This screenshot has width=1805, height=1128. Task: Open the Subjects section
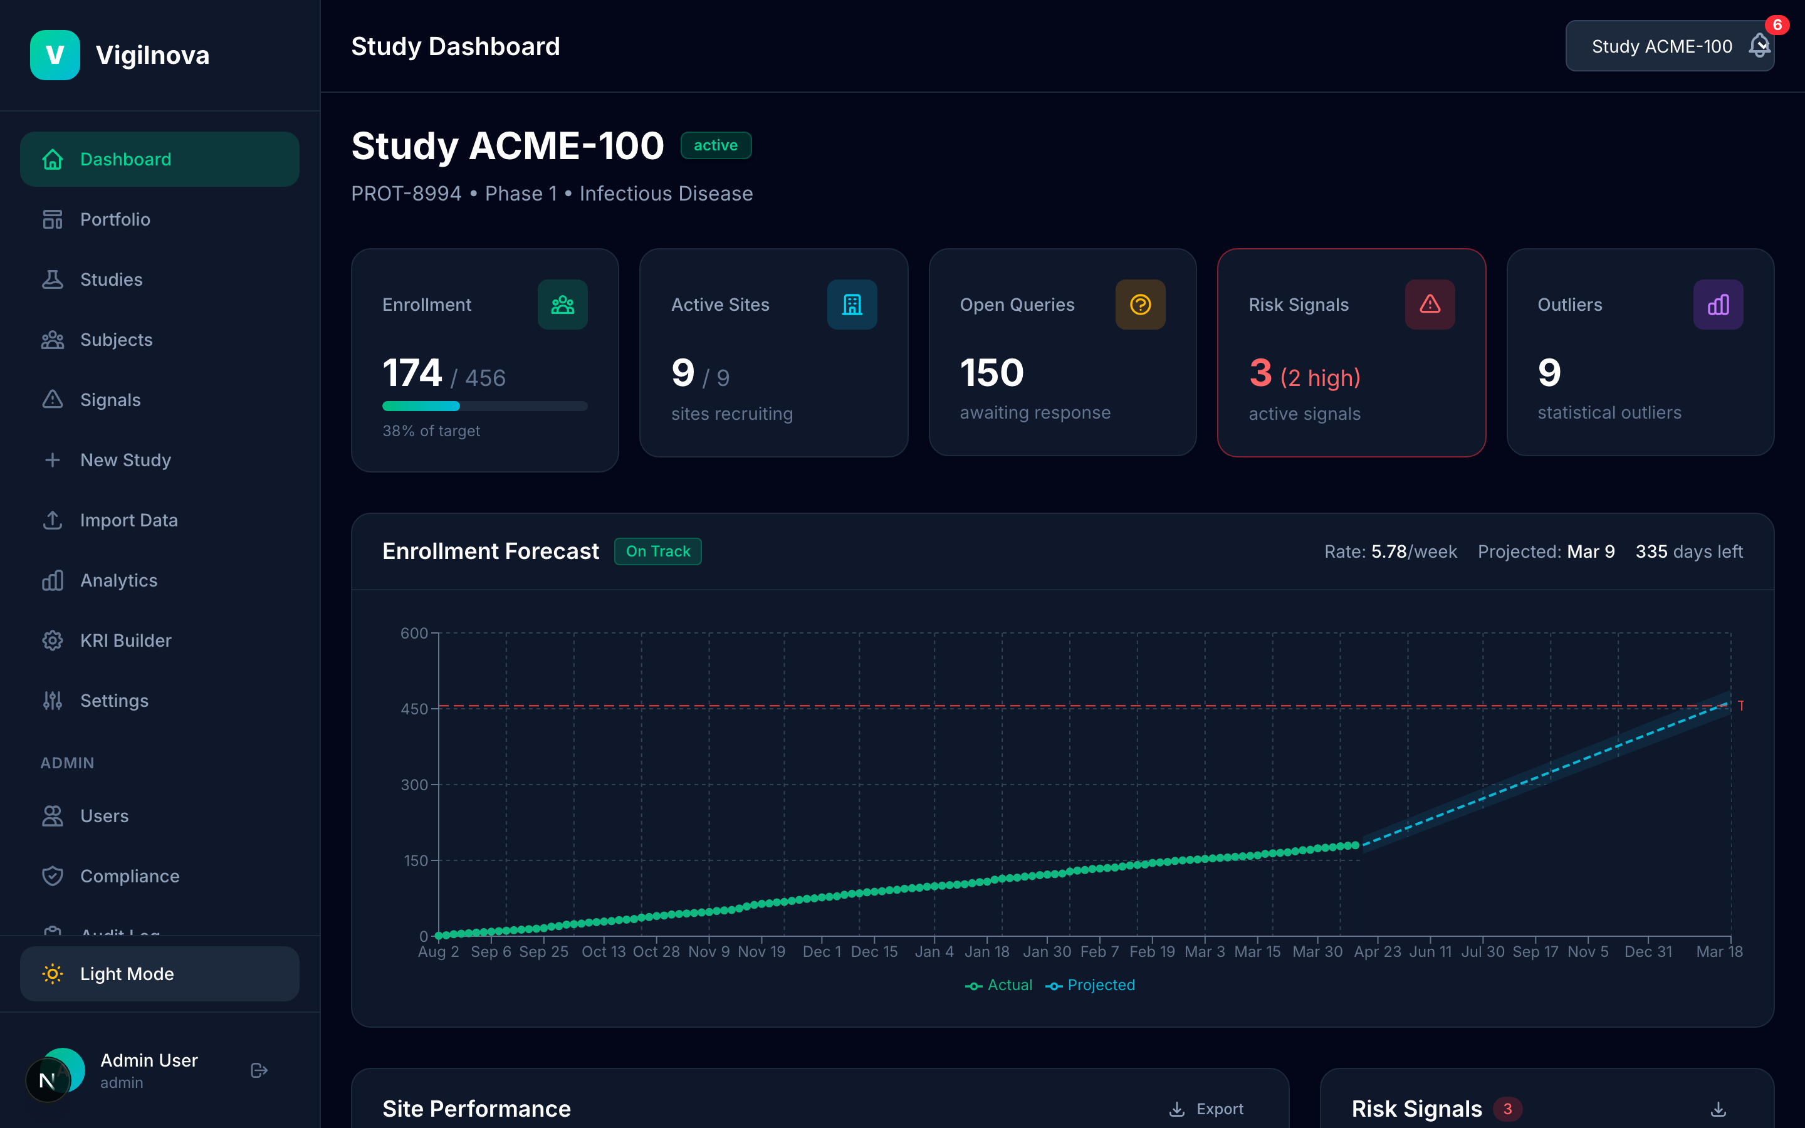[115, 340]
